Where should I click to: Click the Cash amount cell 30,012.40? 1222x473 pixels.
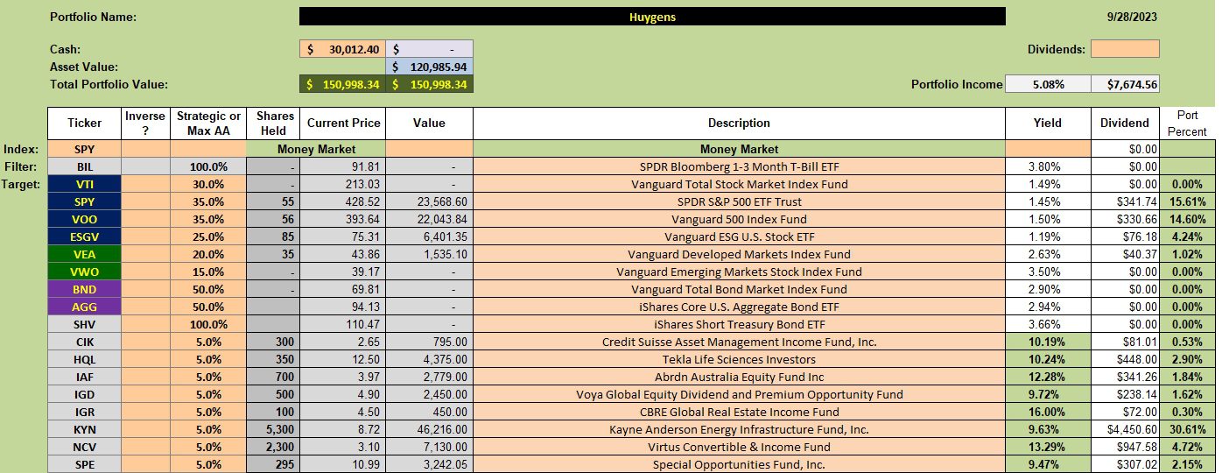[x=342, y=49]
